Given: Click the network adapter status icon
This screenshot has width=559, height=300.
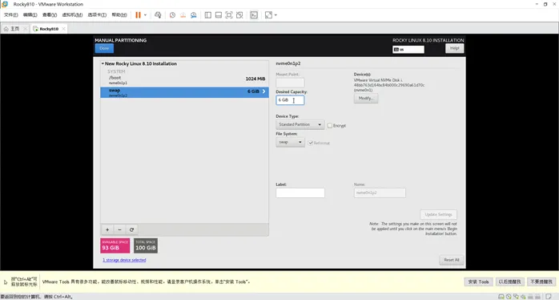Looking at the screenshot, I should pos(516,297).
